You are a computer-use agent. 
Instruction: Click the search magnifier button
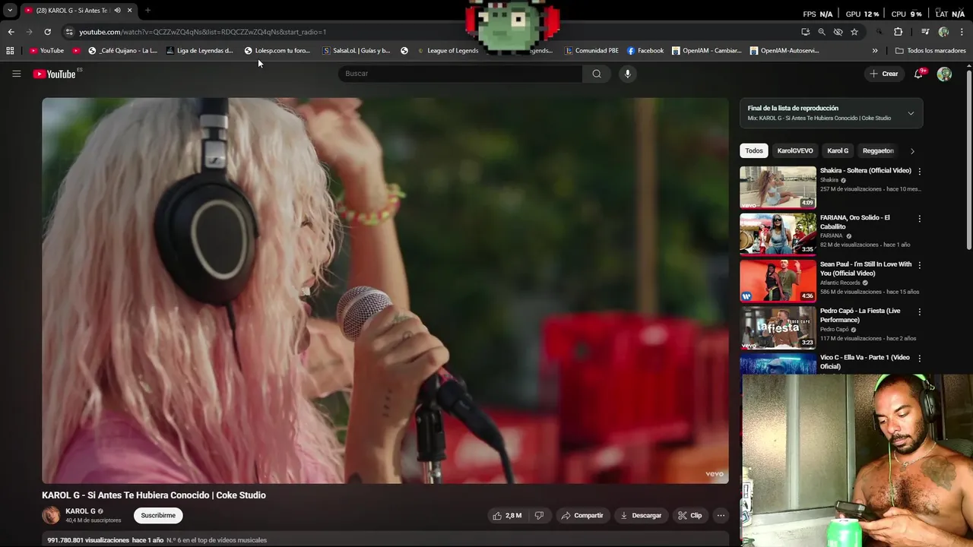tap(597, 74)
